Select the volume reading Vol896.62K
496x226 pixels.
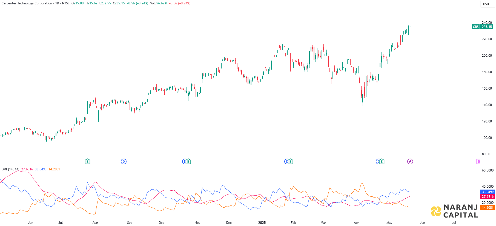pyautogui.click(x=159, y=3)
